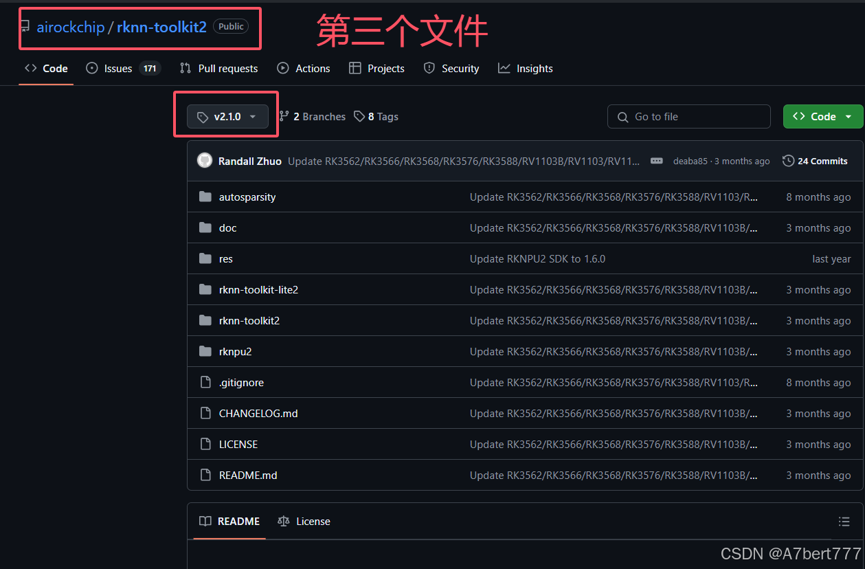This screenshot has width=865, height=569.
Task: Open the rknn-toolkit2 repository link
Action: coord(161,27)
